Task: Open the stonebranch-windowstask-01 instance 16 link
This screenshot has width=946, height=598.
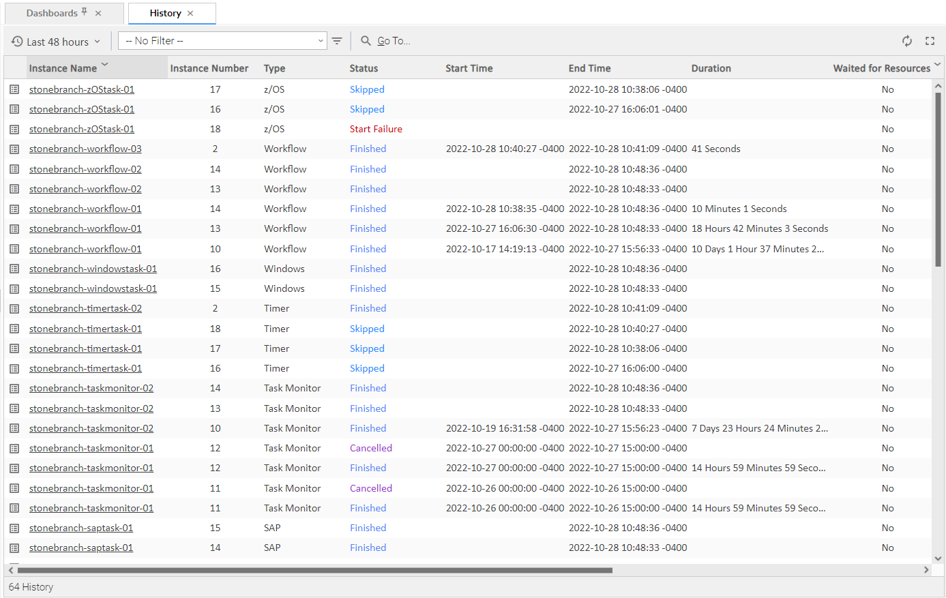Action: pyautogui.click(x=93, y=269)
